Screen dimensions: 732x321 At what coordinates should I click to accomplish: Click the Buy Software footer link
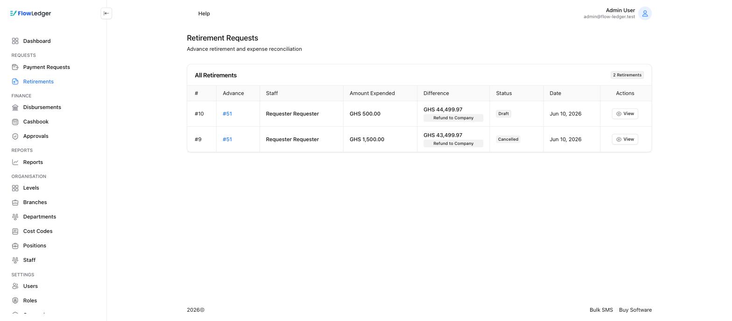tap(635, 310)
